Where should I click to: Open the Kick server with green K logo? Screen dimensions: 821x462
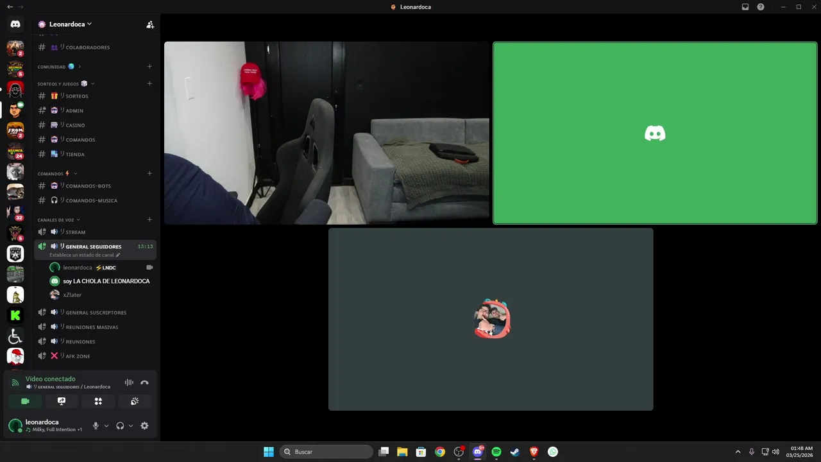click(15, 315)
